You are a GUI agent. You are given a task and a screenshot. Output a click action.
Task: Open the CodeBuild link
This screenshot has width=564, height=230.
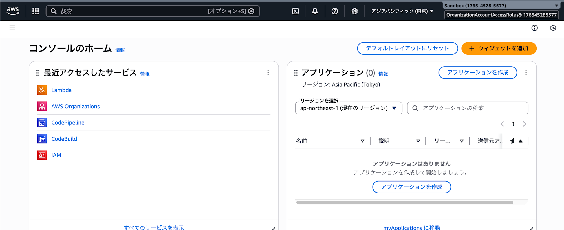(x=64, y=139)
